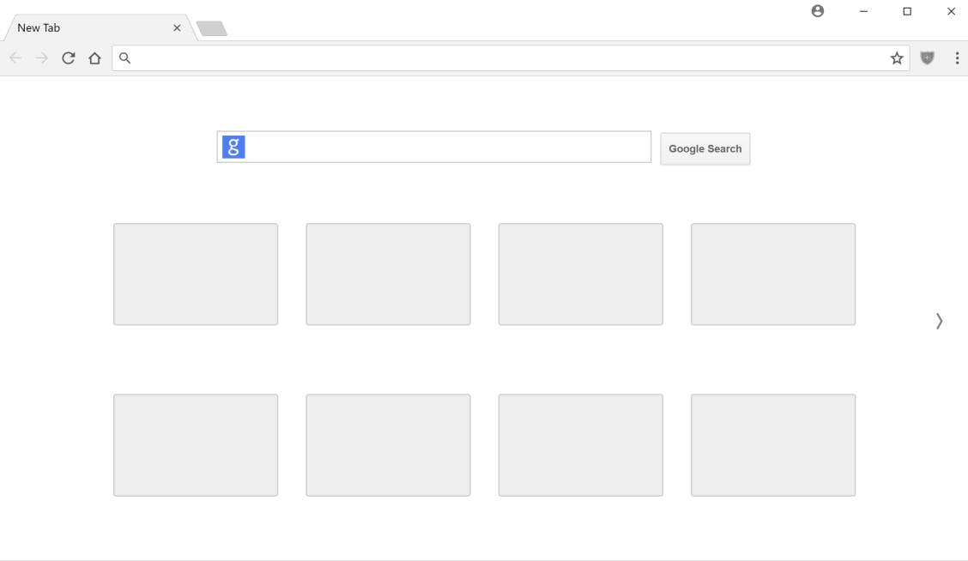Open fourth thumbnail in bottom row
The height and width of the screenshot is (561, 968).
coord(773,445)
